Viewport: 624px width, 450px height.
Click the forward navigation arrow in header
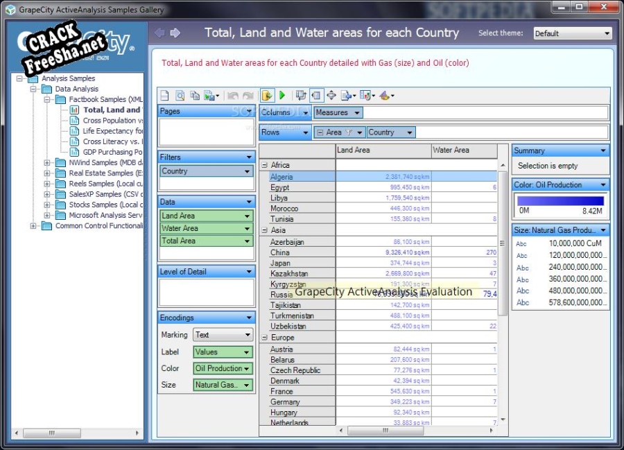tap(175, 33)
